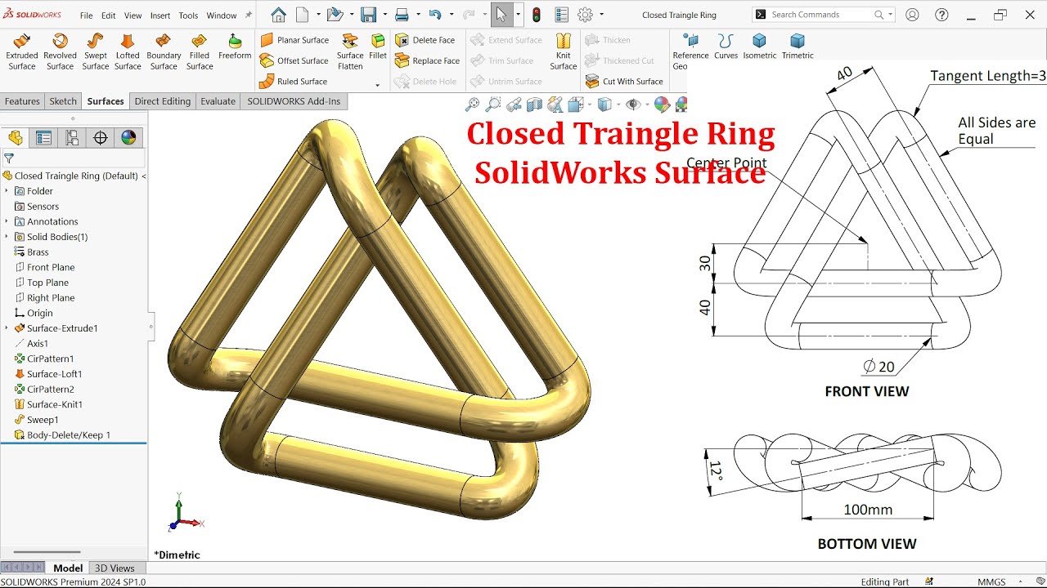Start the Surface Flatten command

350,51
